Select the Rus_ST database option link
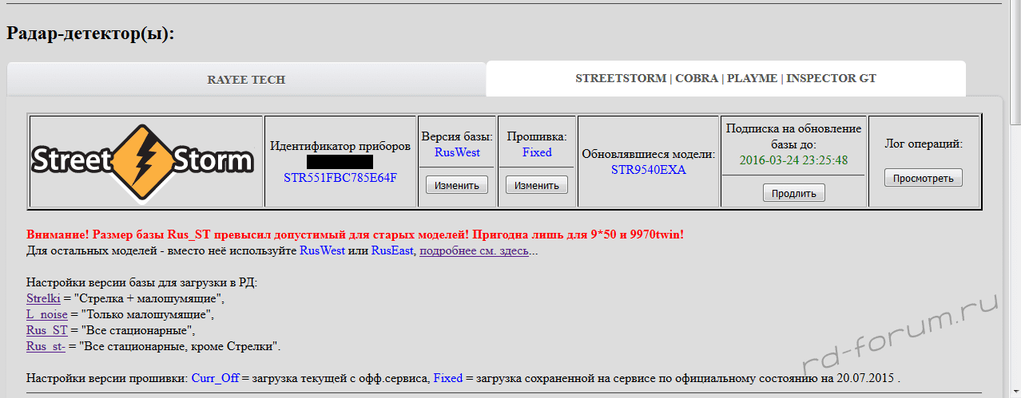This screenshot has width=1021, height=398. coord(47,330)
